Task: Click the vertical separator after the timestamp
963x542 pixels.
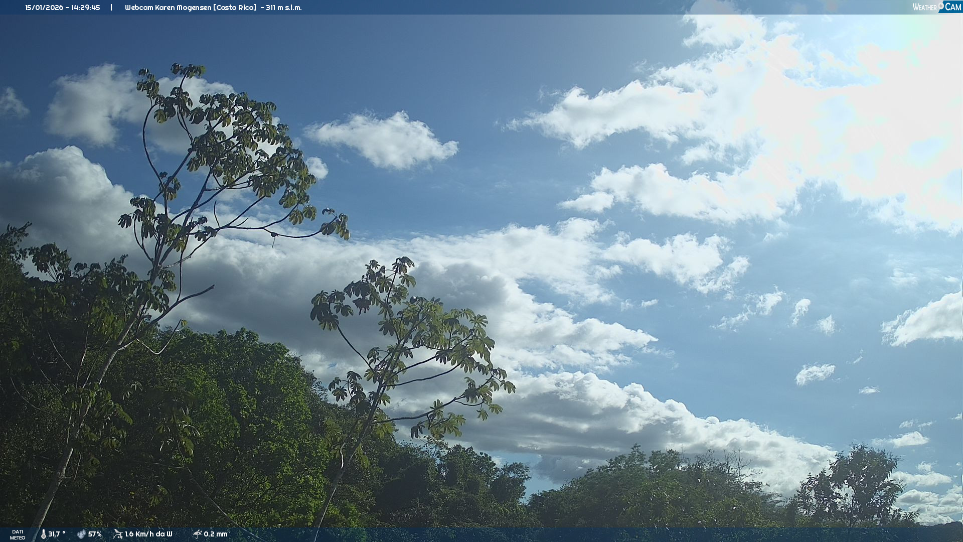Action: coord(111,8)
